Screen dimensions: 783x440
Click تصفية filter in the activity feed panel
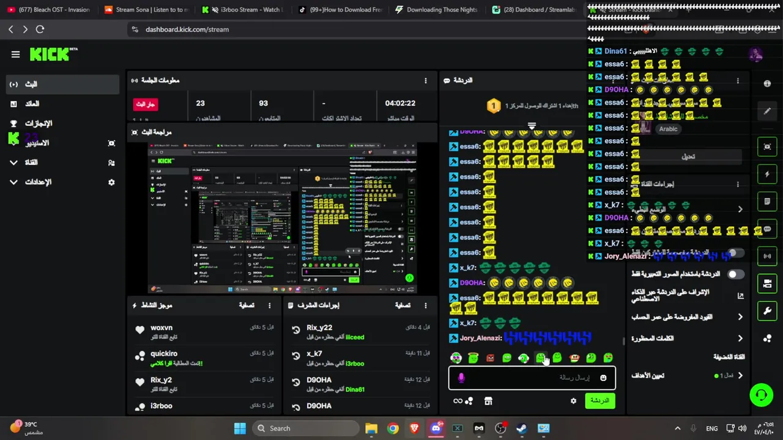tap(247, 305)
